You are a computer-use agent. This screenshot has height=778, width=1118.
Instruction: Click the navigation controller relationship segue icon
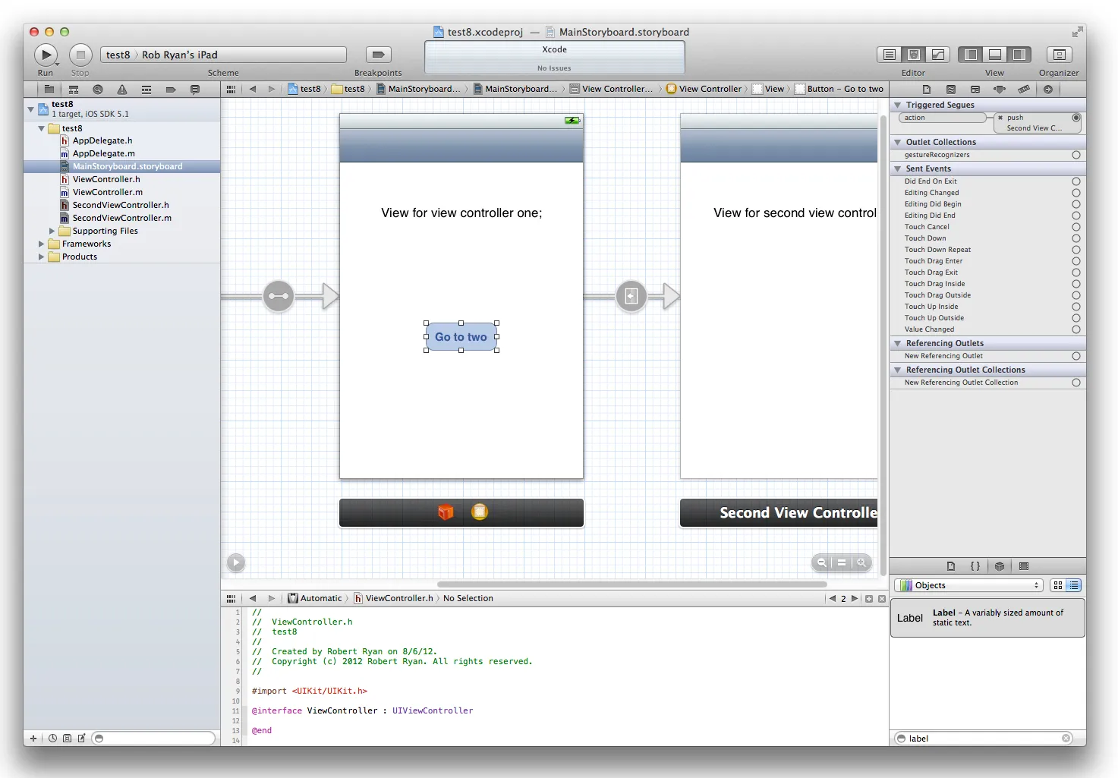click(x=279, y=296)
